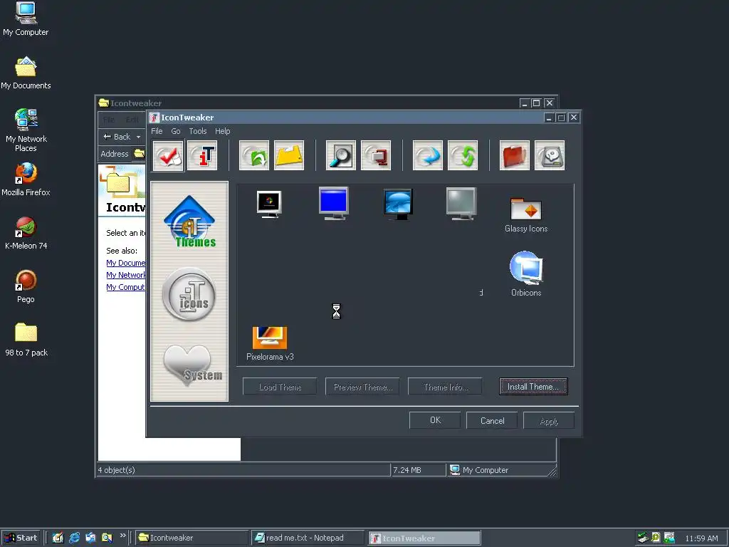729x547 pixels.
Task: Confirm with the OK button
Action: click(435, 420)
